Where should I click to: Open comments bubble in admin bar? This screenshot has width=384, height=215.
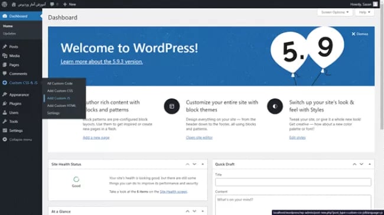(x=52, y=4)
